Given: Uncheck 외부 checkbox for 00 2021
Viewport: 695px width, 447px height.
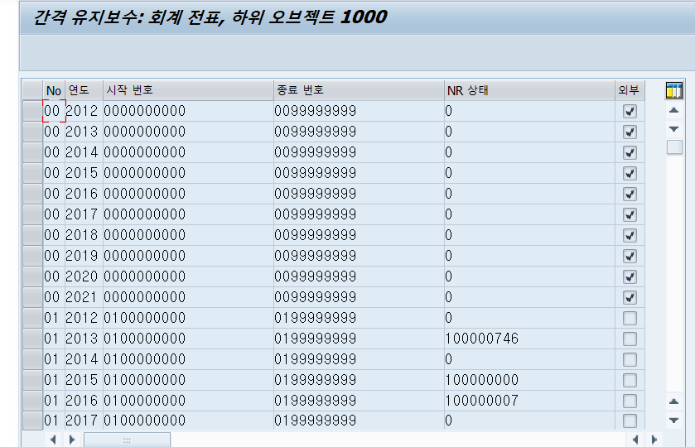Looking at the screenshot, I should tap(630, 297).
